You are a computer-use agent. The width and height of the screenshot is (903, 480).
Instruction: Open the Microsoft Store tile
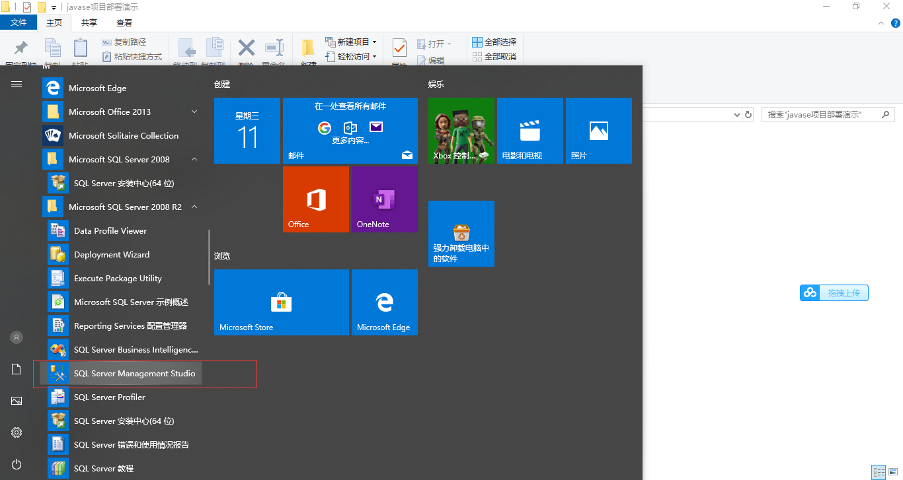[282, 302]
